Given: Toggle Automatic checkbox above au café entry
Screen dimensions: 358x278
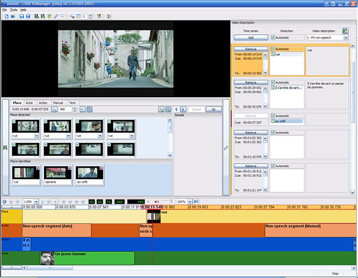Looking at the screenshot, I should pos(273,116).
